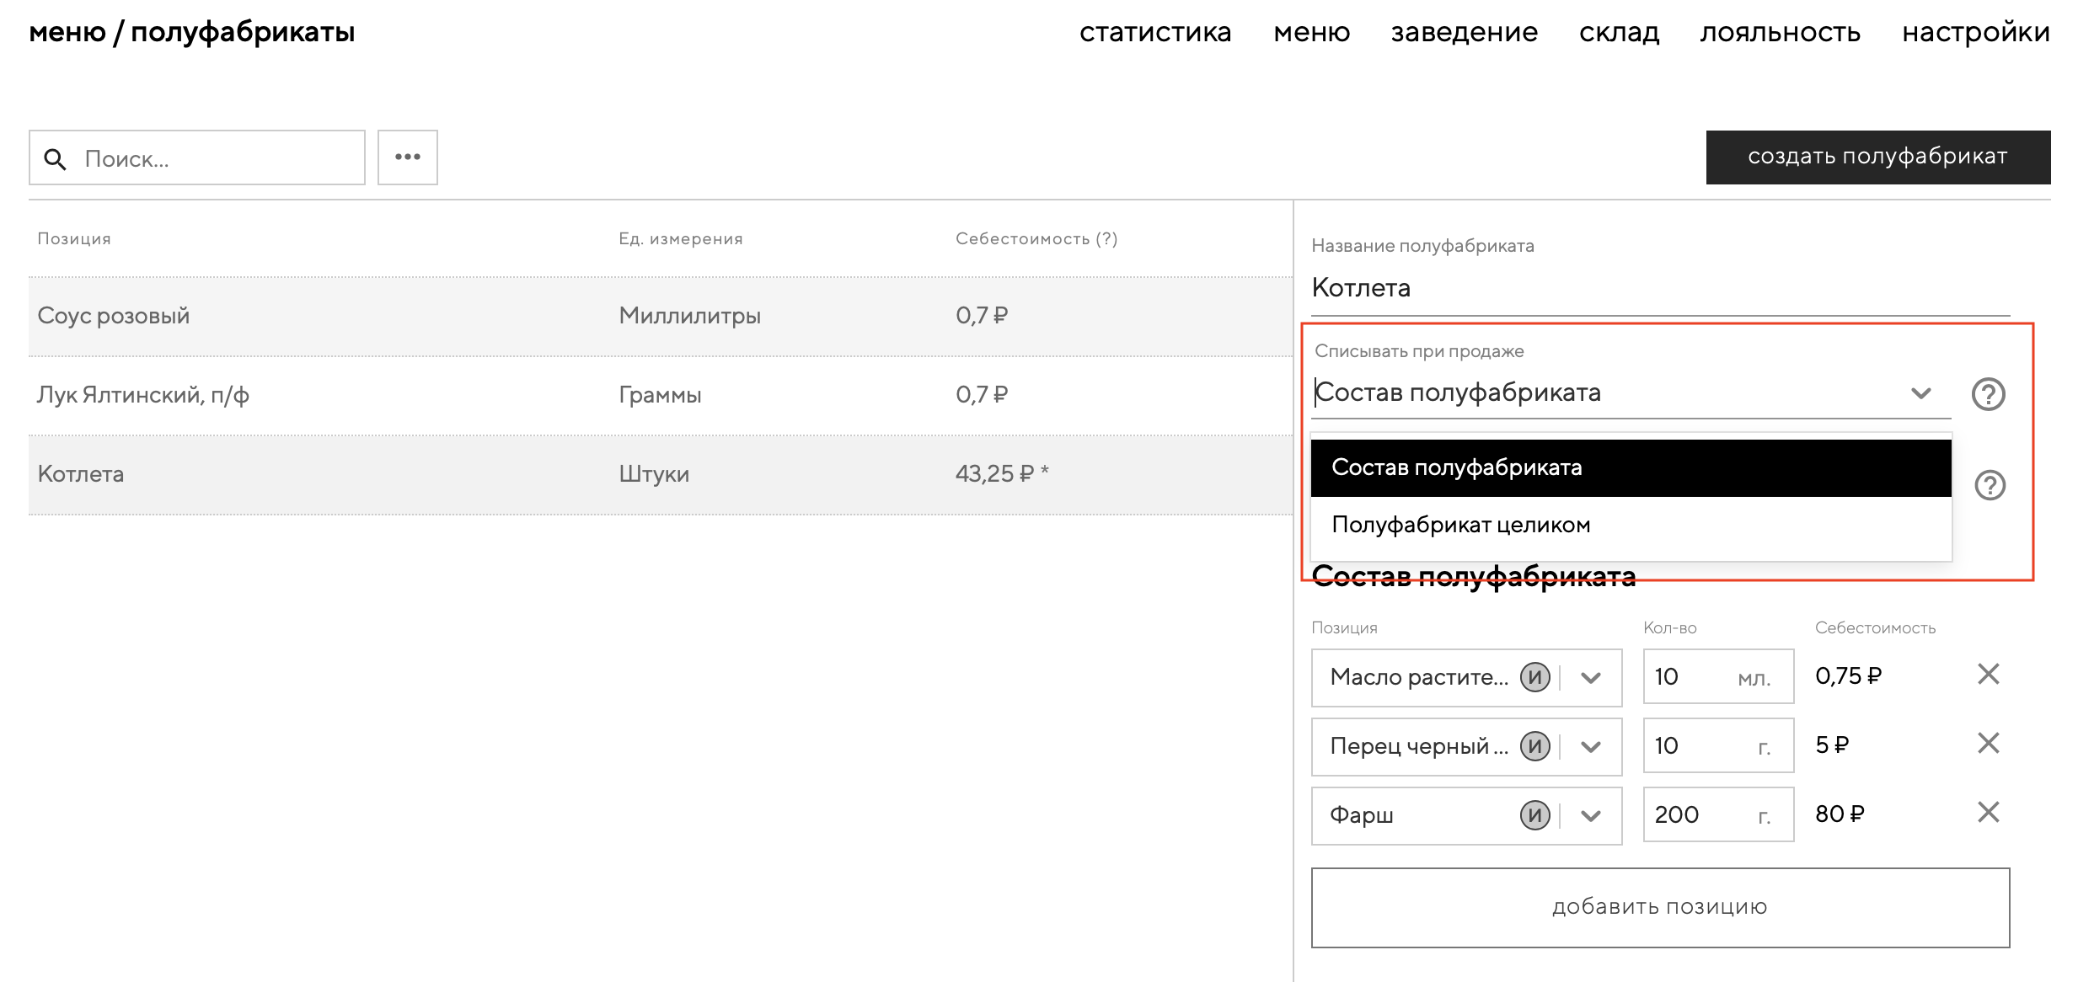This screenshot has height=982, width=2078.
Task: Remove the Масло растительное ingredient row
Action: point(1988,675)
